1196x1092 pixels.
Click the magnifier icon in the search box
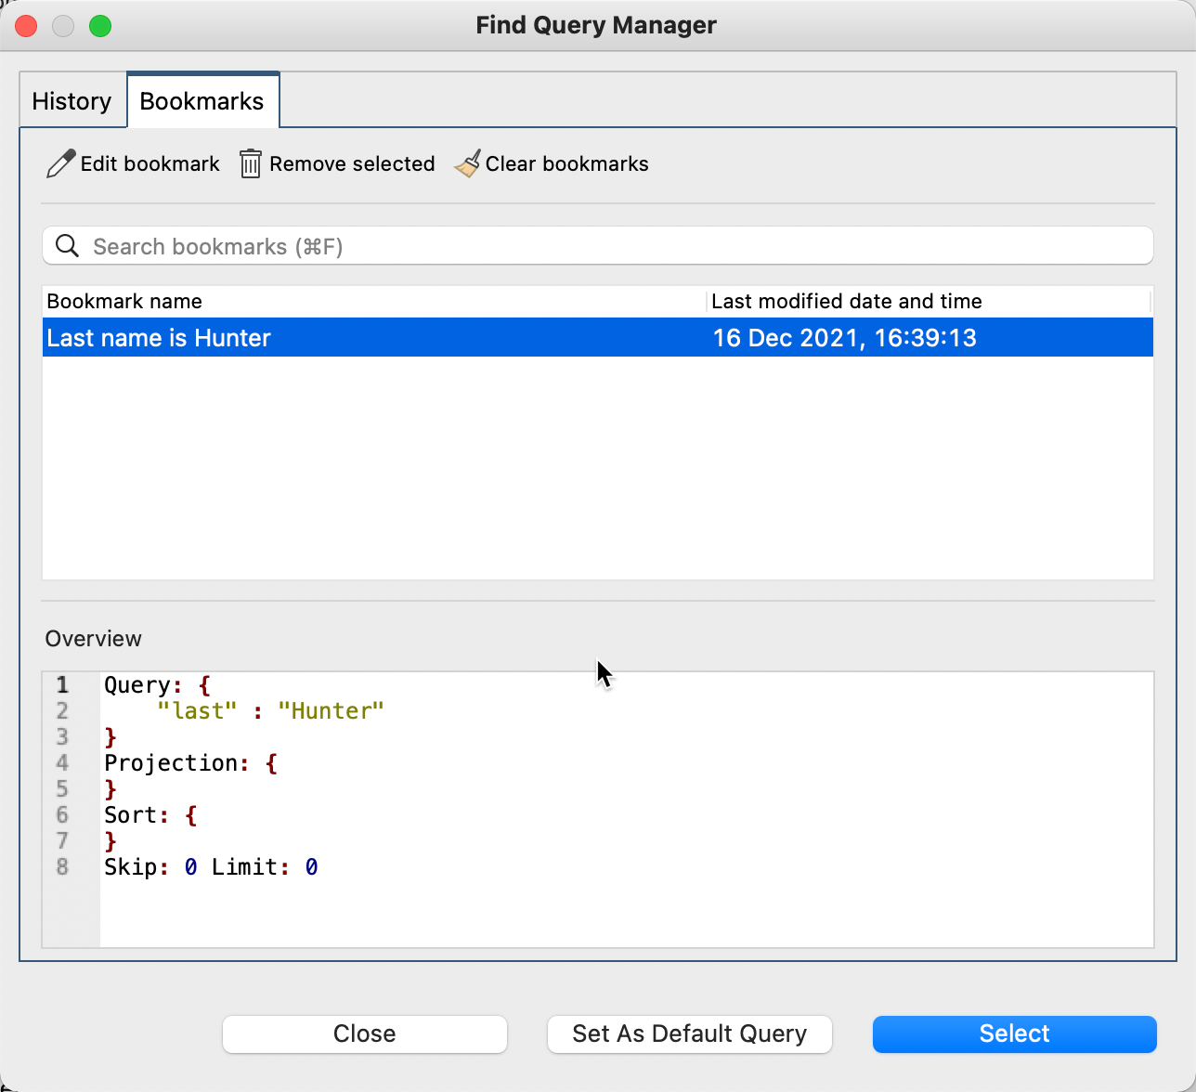[x=67, y=246]
